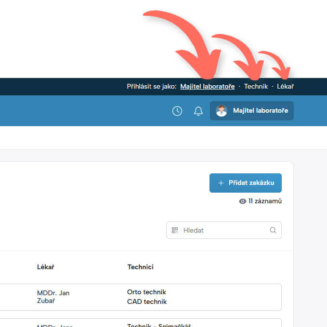Log in as Majitel laboratoře via top link

pos(207,87)
